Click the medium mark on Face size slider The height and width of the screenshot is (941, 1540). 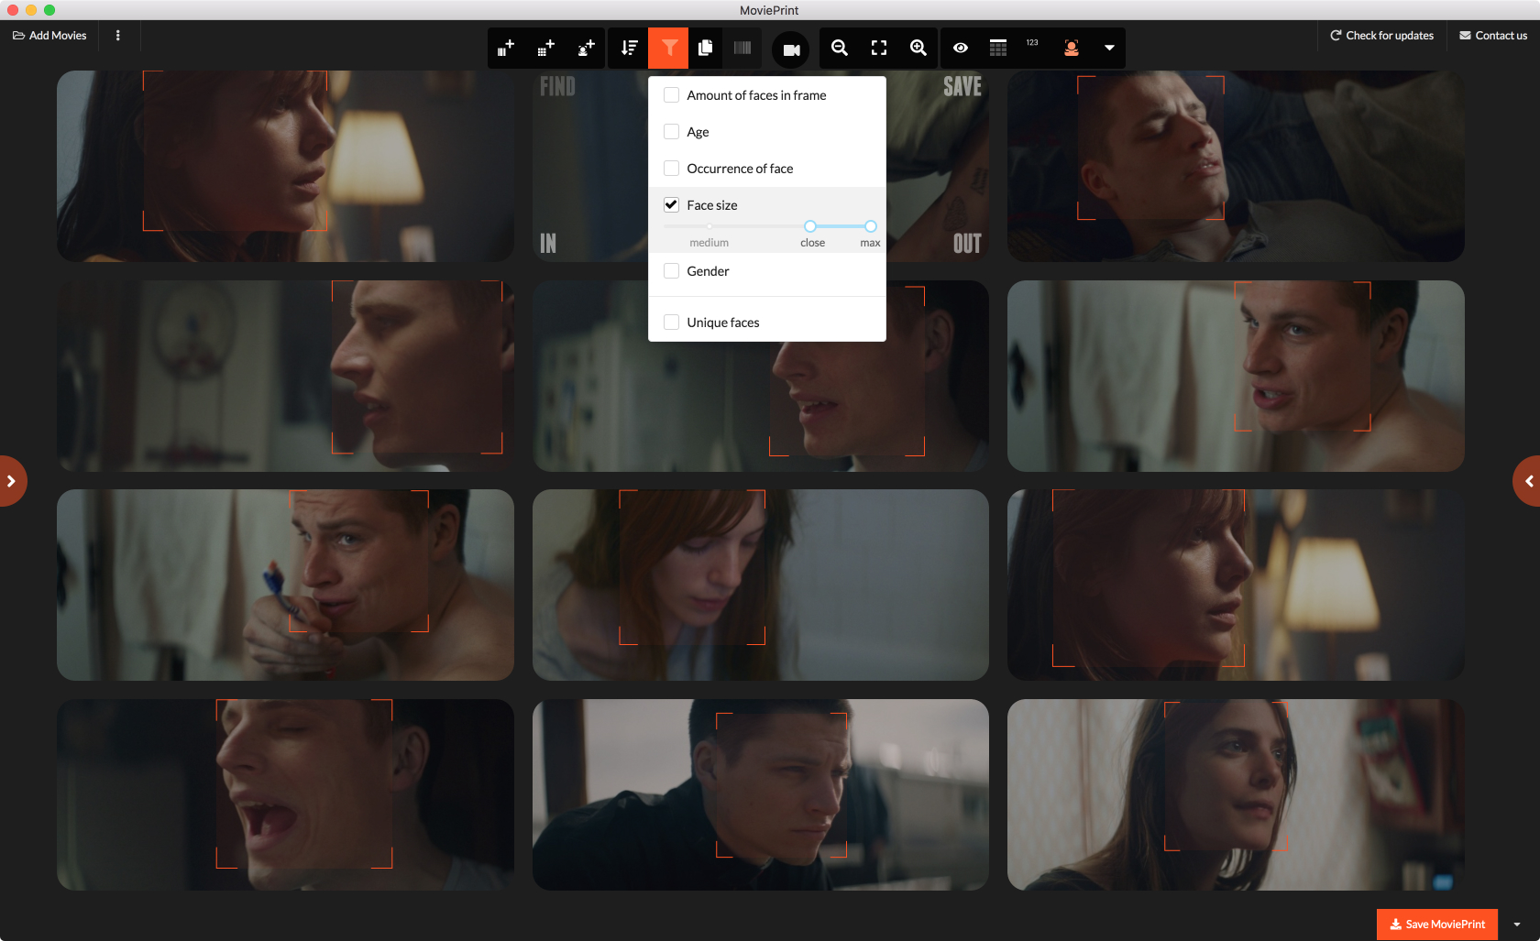pos(709,226)
